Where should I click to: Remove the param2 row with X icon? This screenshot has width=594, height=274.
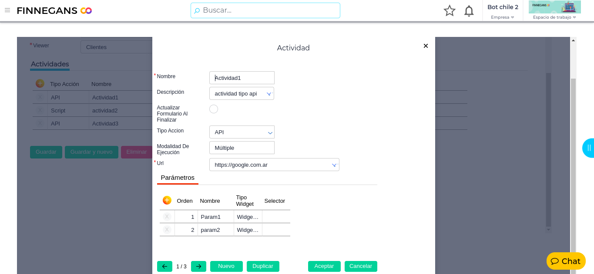point(167,230)
